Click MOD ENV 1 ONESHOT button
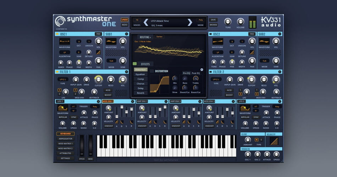The image size is (337, 177). click(x=109, y=126)
